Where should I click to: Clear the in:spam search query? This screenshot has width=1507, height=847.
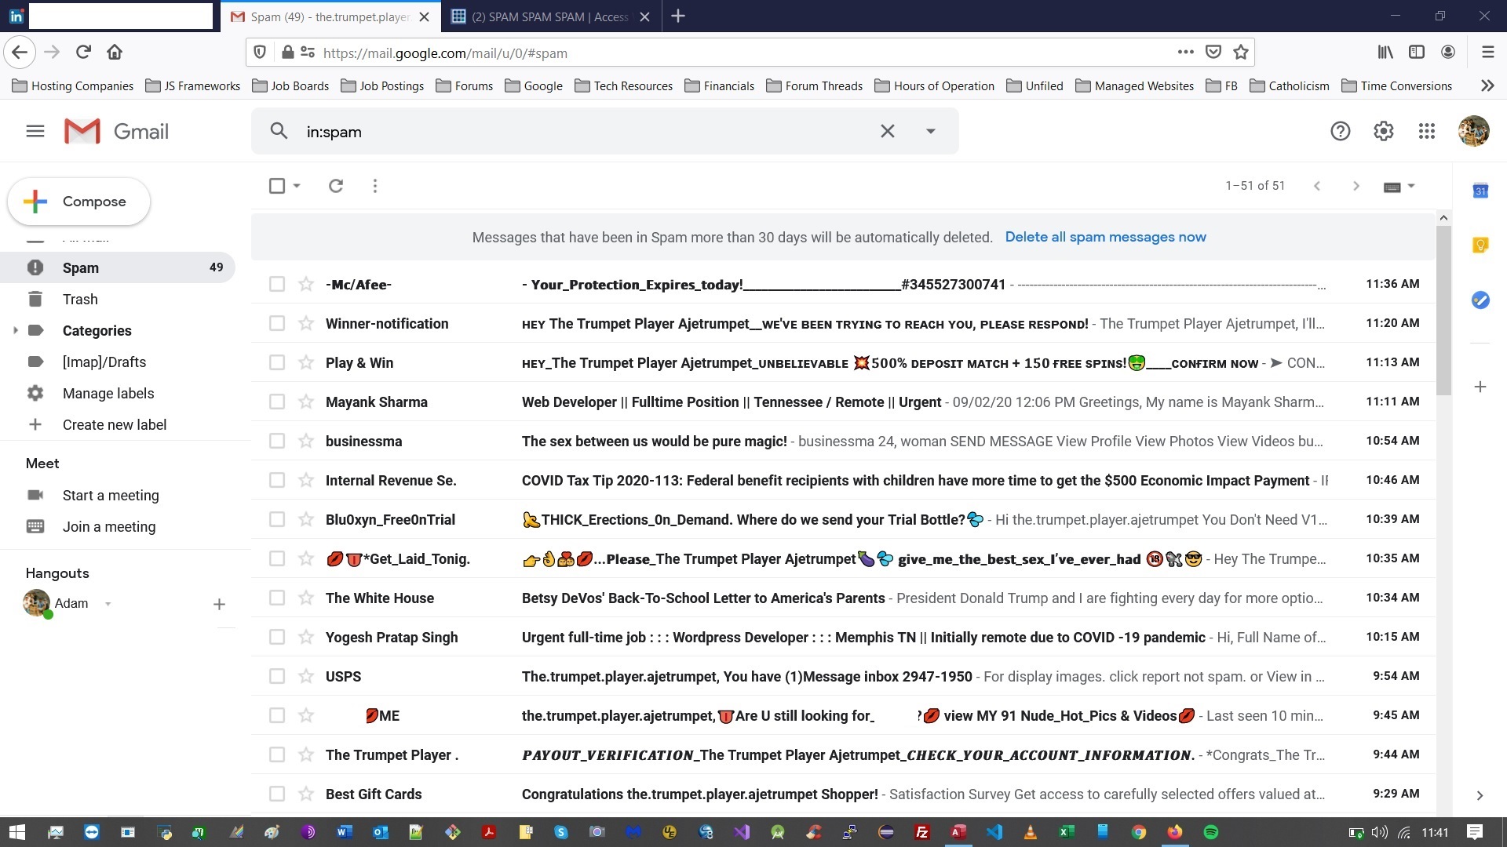pyautogui.click(x=887, y=131)
